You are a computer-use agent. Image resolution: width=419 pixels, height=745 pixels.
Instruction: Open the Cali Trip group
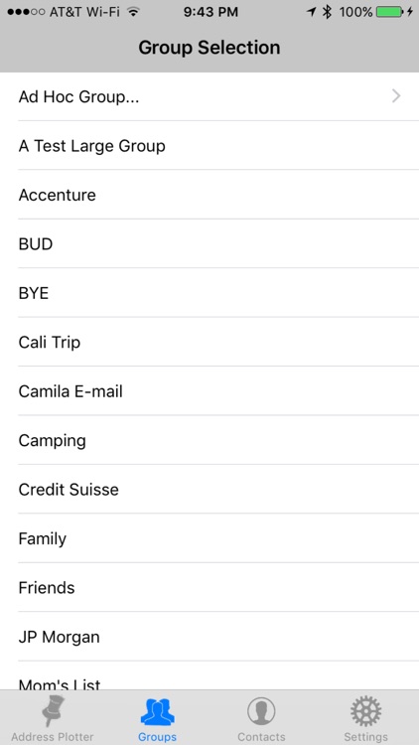point(209,342)
